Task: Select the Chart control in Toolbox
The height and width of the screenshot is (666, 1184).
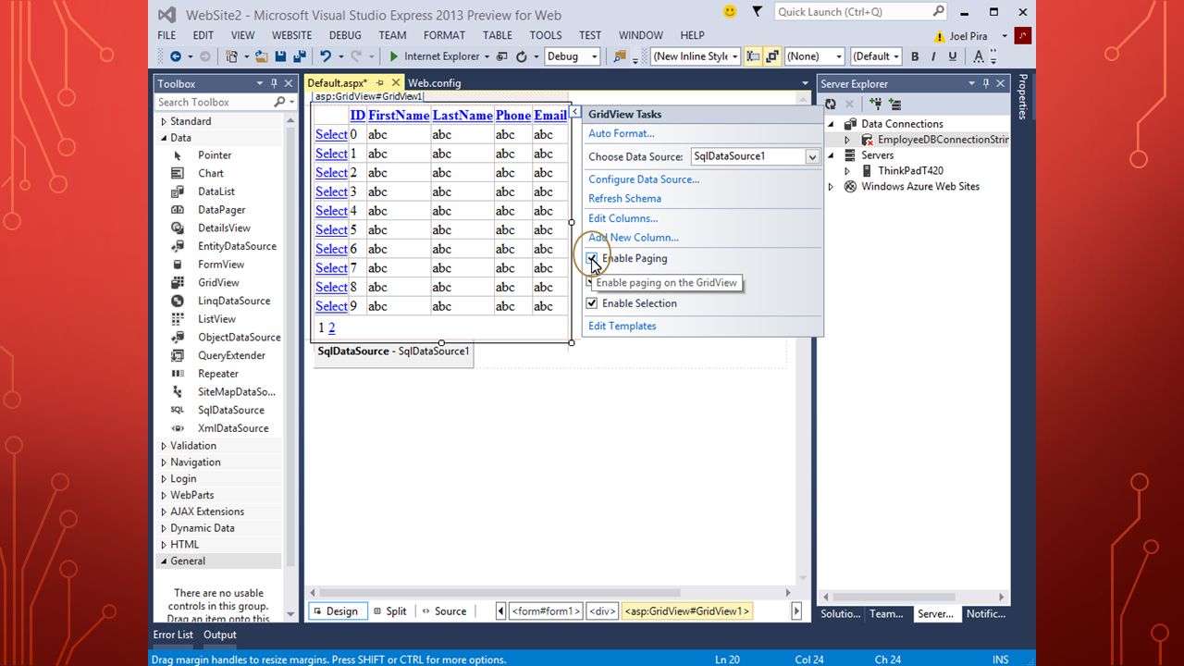Action: [x=210, y=173]
